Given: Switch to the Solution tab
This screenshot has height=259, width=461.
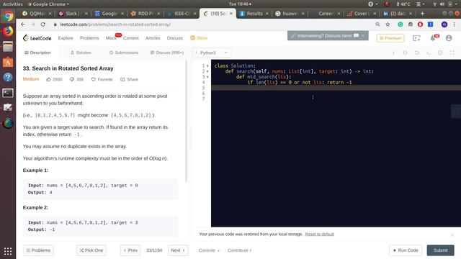Looking at the screenshot, I should [81, 53].
